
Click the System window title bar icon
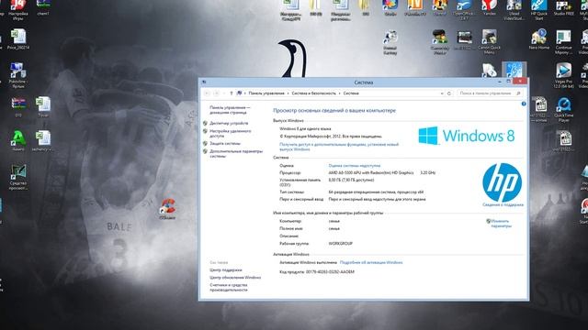204,82
